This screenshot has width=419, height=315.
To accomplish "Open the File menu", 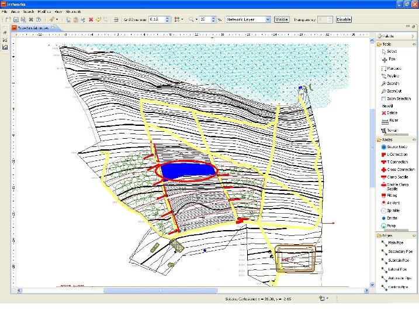I will [5, 12].
